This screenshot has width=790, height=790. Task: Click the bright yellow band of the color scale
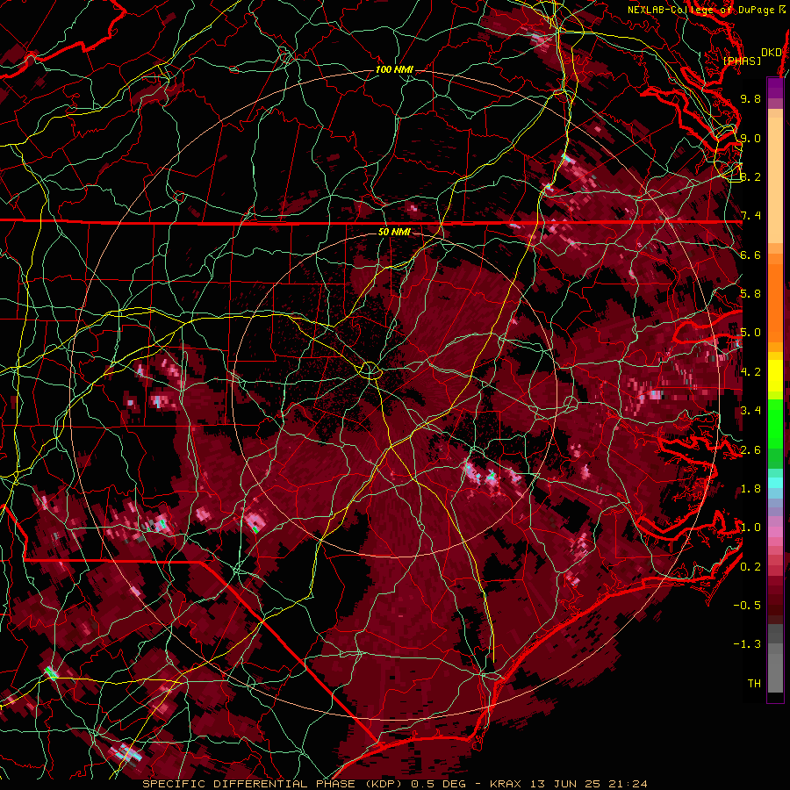pyautogui.click(x=775, y=376)
